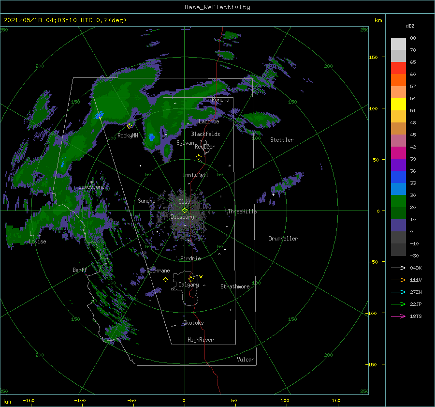Click the dBZ legend heading

pos(410,26)
